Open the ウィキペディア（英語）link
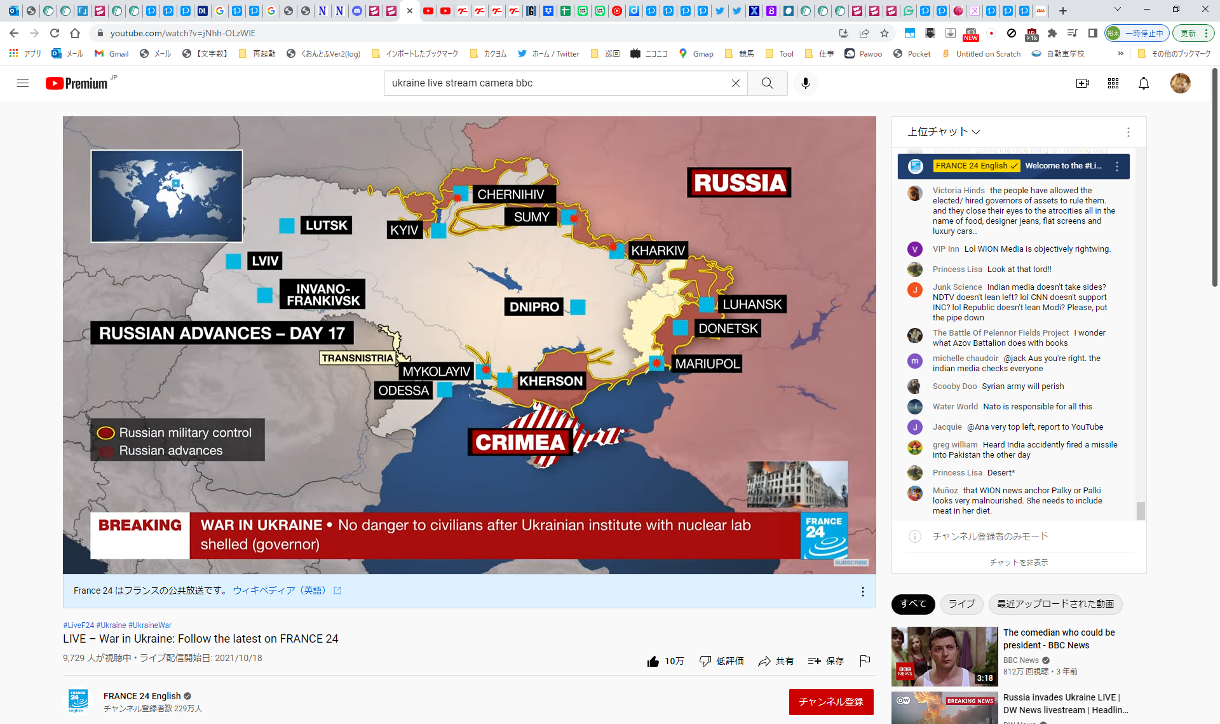 coord(279,591)
